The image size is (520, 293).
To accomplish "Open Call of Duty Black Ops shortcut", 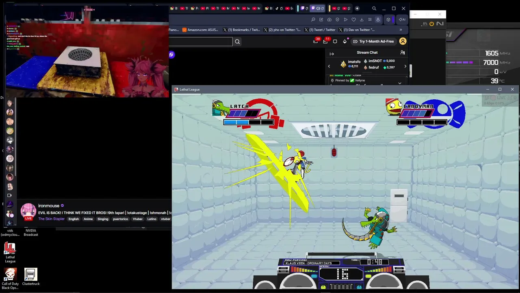I will coord(10,279).
